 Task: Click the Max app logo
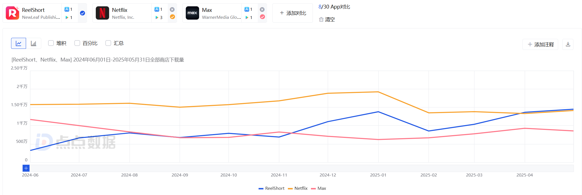click(x=192, y=13)
